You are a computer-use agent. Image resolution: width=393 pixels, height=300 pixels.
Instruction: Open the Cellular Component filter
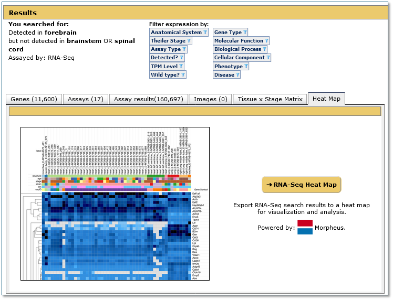pos(242,58)
